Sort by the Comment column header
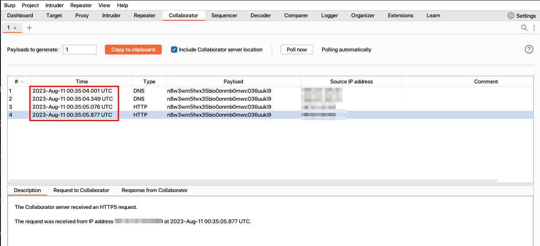 coord(468,82)
